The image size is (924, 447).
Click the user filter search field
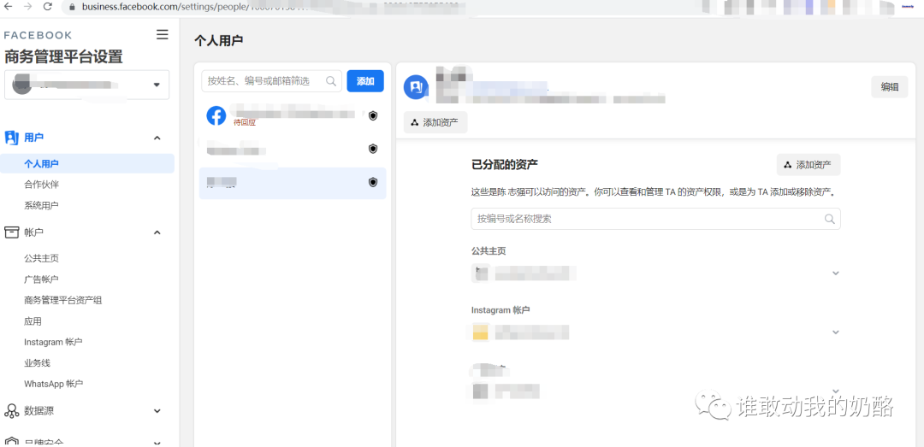272,80
